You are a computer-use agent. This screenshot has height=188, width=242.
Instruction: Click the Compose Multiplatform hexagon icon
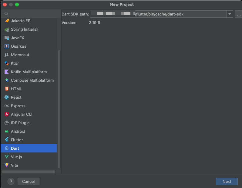point(7,80)
